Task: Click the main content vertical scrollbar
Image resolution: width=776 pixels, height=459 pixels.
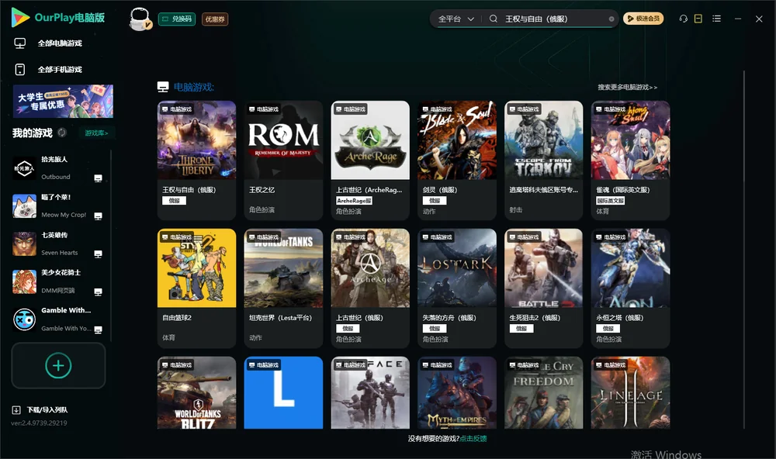Action: [743, 250]
